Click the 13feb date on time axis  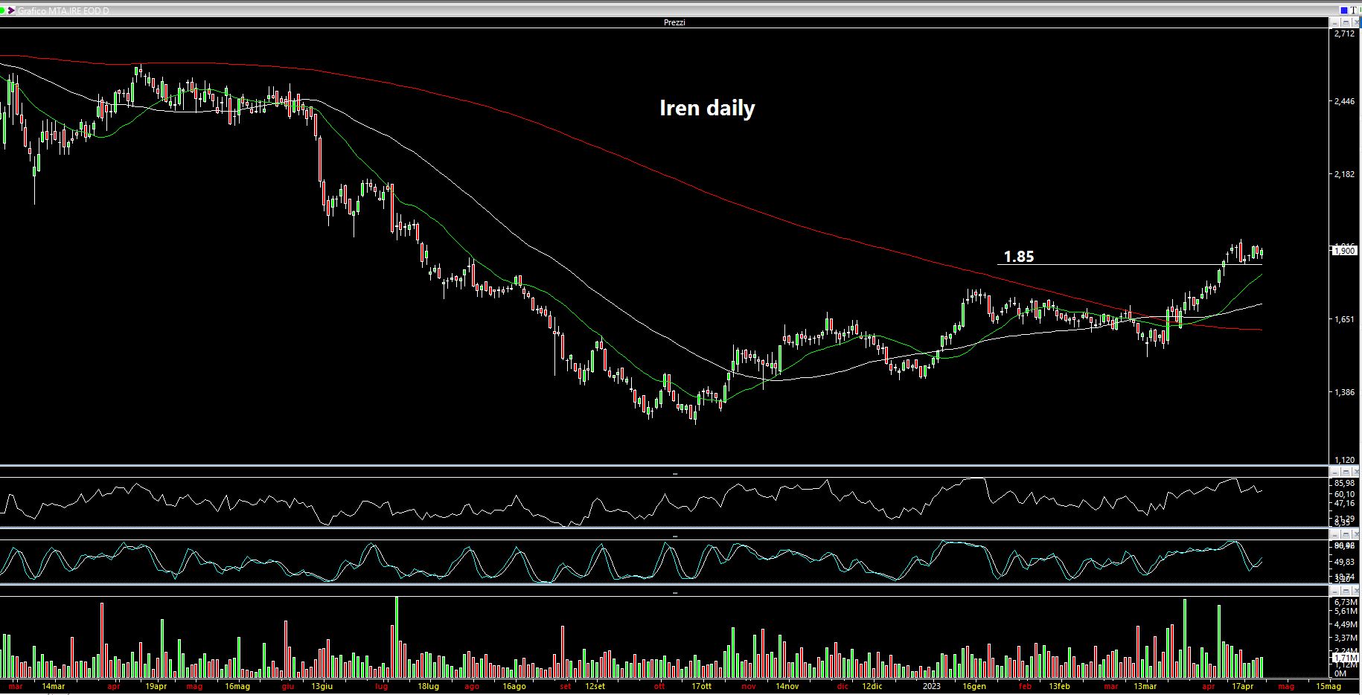click(x=1059, y=686)
